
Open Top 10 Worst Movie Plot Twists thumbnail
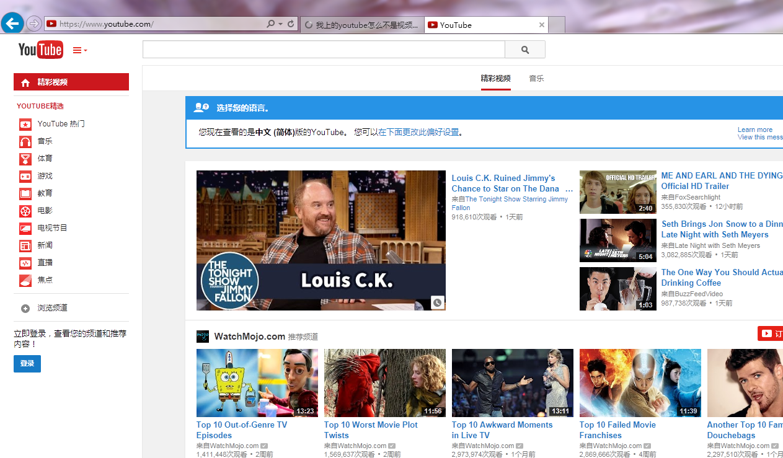tap(385, 383)
